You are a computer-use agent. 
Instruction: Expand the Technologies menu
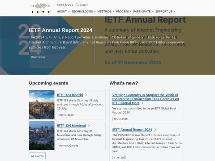[83, 12]
